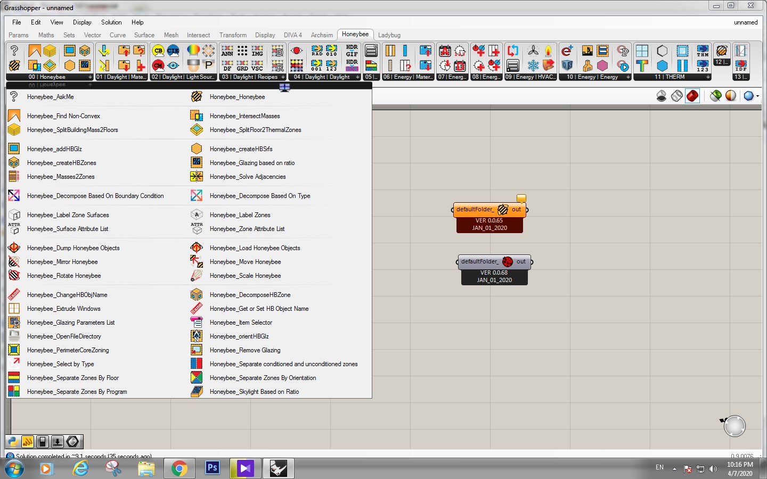Pick Honeybee_Mirror Honeybee component
Image resolution: width=767 pixels, height=479 pixels.
tap(62, 262)
